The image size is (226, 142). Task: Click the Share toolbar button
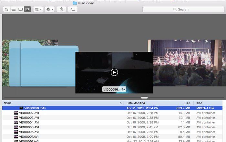61,9
